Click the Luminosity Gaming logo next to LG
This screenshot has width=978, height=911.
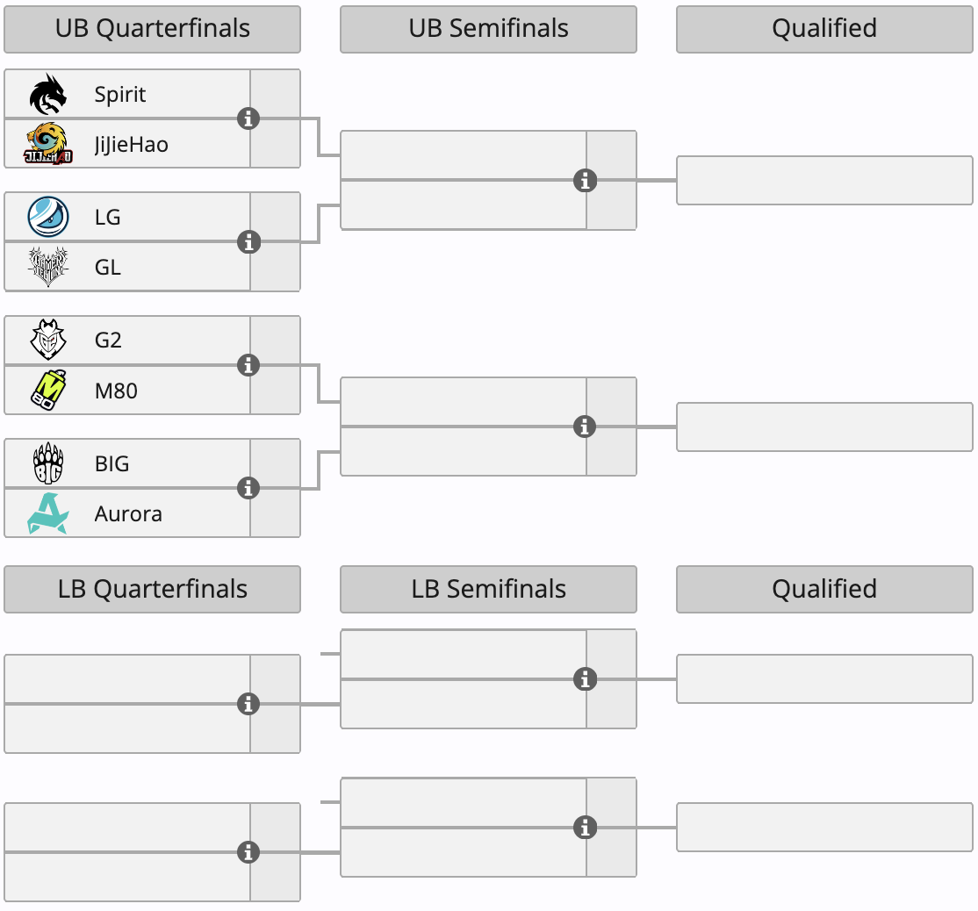pyautogui.click(x=48, y=217)
